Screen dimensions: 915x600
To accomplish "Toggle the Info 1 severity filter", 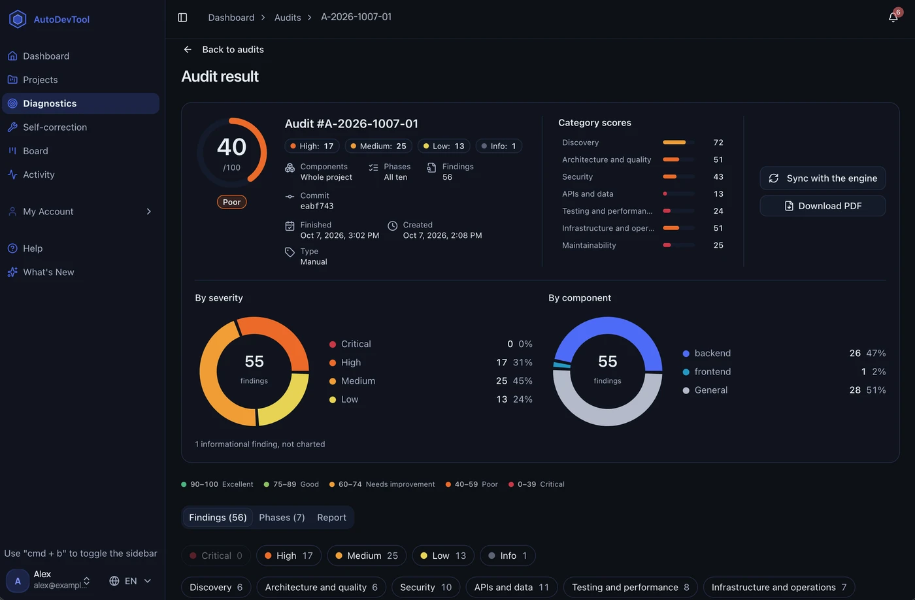I will pyautogui.click(x=508, y=556).
